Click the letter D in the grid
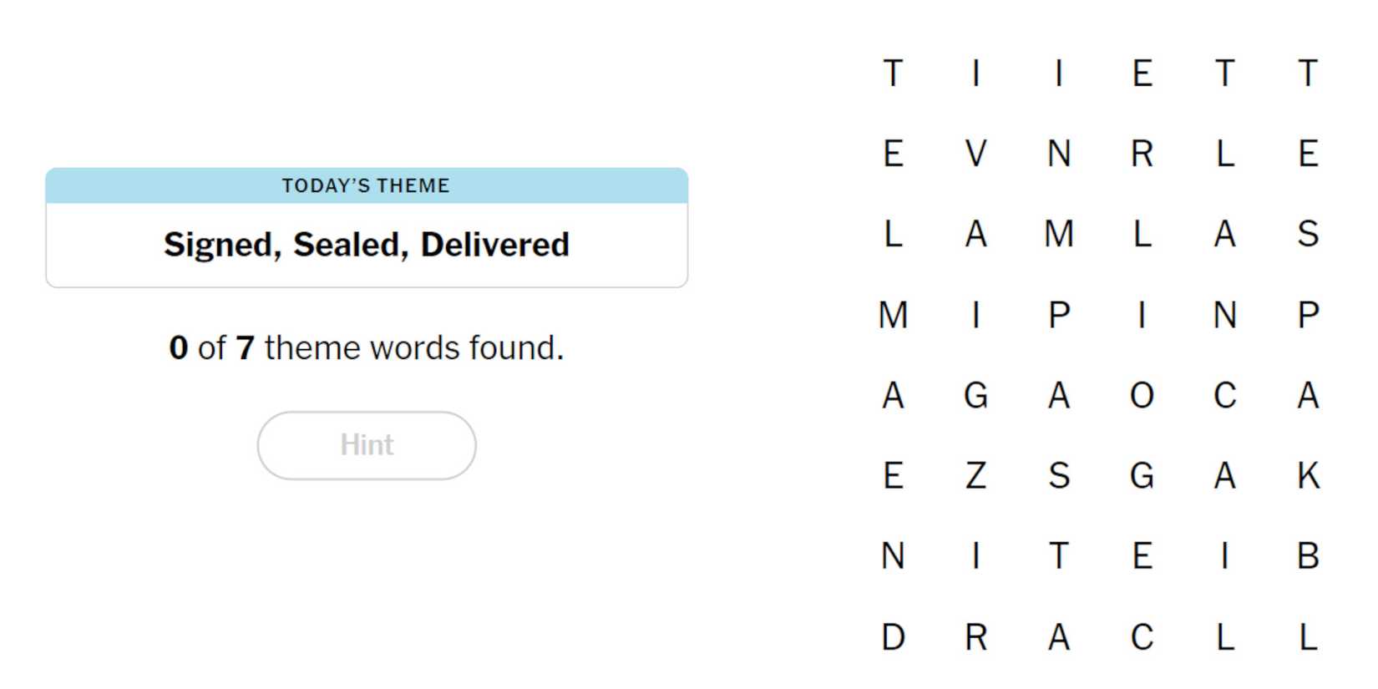 [893, 637]
